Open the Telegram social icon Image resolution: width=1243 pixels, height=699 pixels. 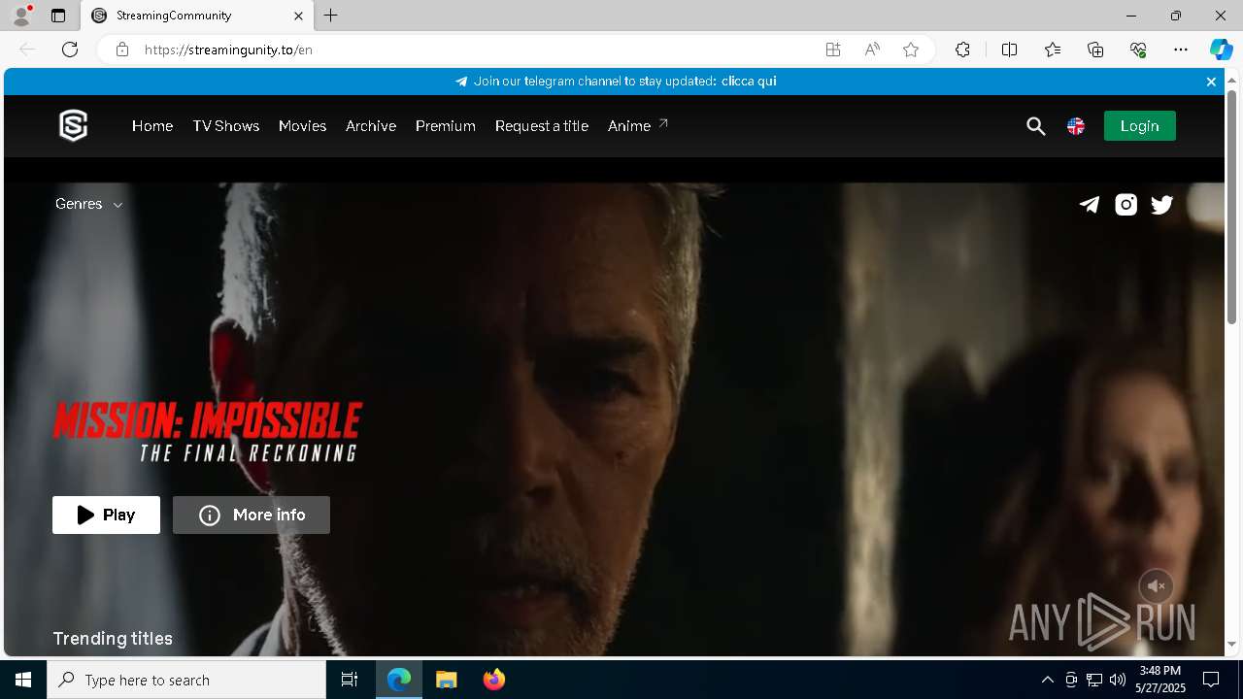[x=1090, y=204]
